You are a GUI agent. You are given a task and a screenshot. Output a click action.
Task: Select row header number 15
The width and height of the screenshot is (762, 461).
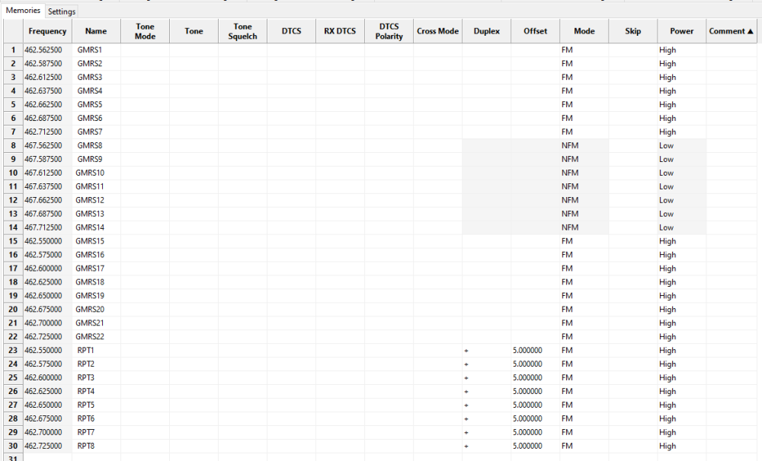13,241
